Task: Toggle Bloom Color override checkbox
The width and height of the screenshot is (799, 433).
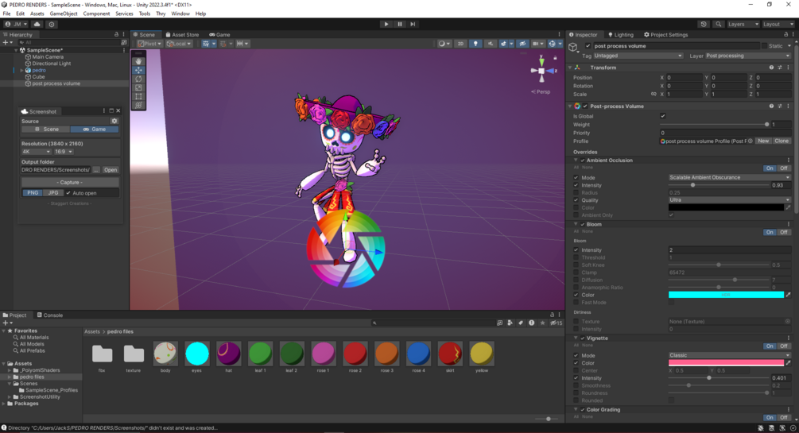Action: [x=576, y=295]
